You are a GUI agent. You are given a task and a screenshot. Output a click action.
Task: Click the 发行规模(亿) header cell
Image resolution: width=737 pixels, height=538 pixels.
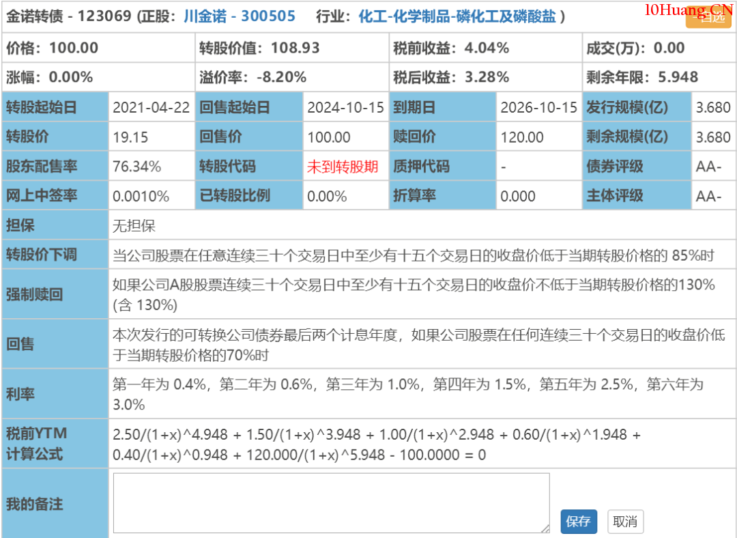coord(637,107)
